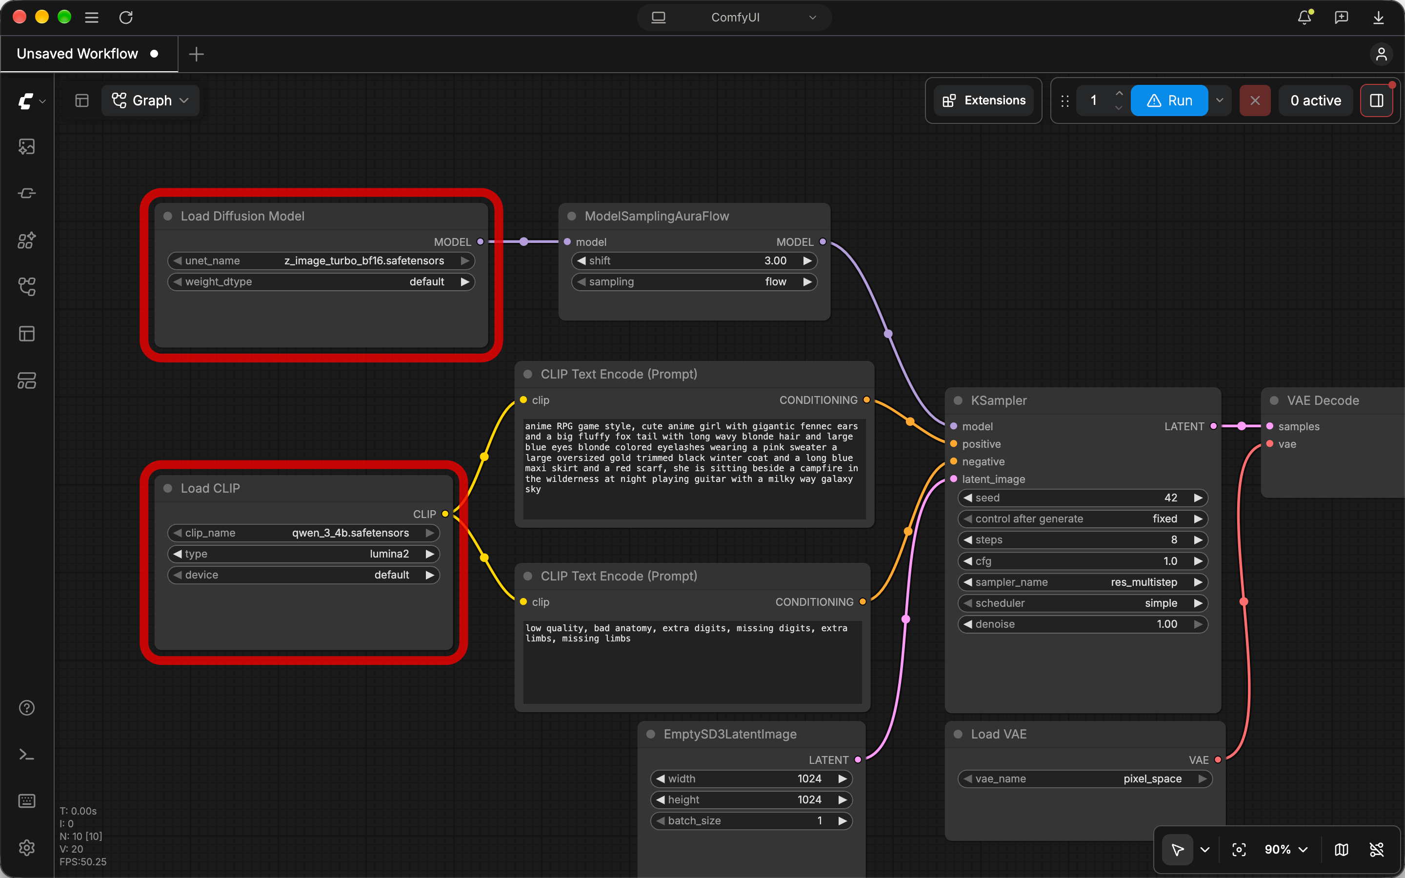1405x878 pixels.
Task: Open the hamburger menu in title bar
Action: 91,18
